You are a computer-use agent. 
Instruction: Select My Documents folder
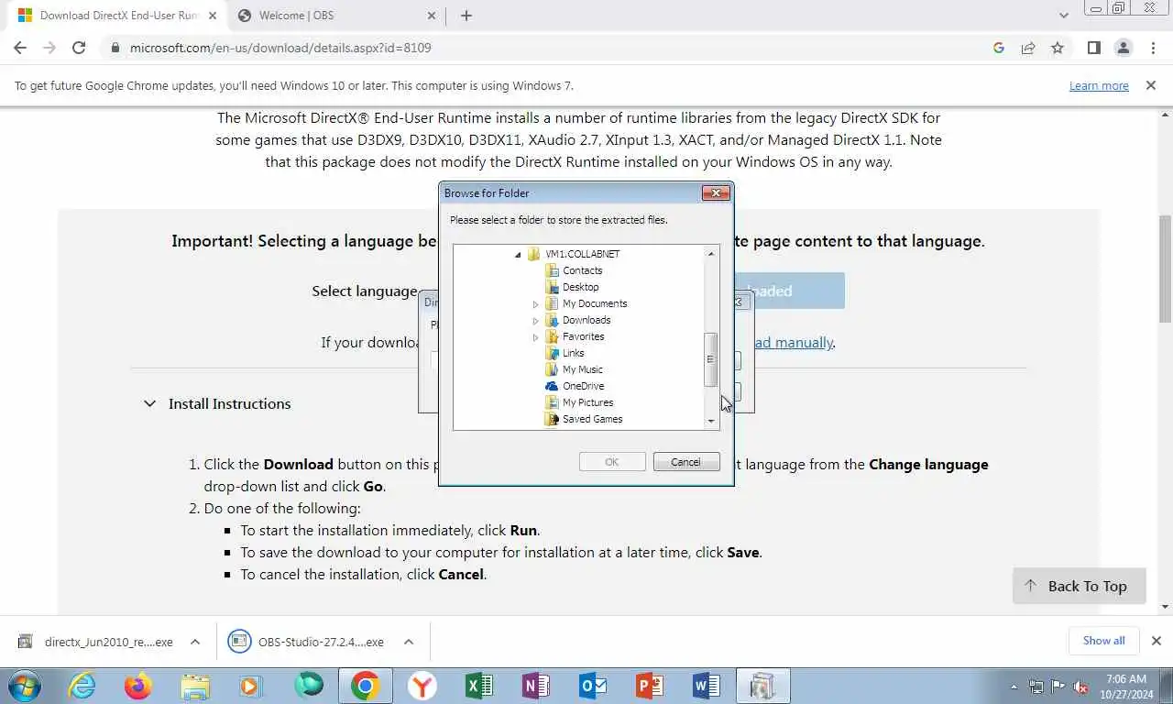point(595,303)
